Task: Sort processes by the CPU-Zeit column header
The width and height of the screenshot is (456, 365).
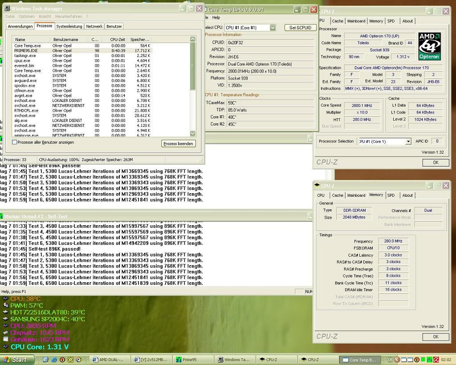Action: coord(114,40)
